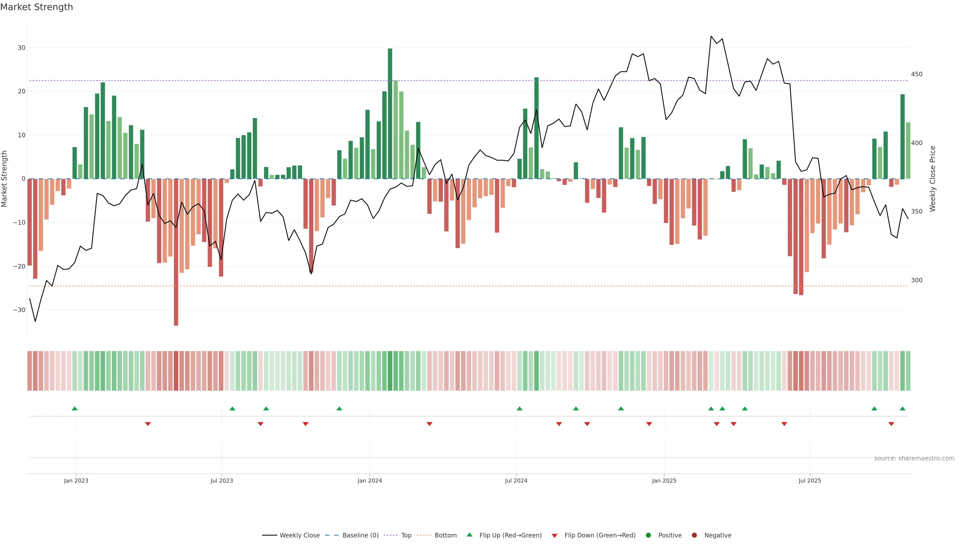Click the tallest green bar near 30
The height and width of the screenshot is (544, 967).
(x=390, y=113)
